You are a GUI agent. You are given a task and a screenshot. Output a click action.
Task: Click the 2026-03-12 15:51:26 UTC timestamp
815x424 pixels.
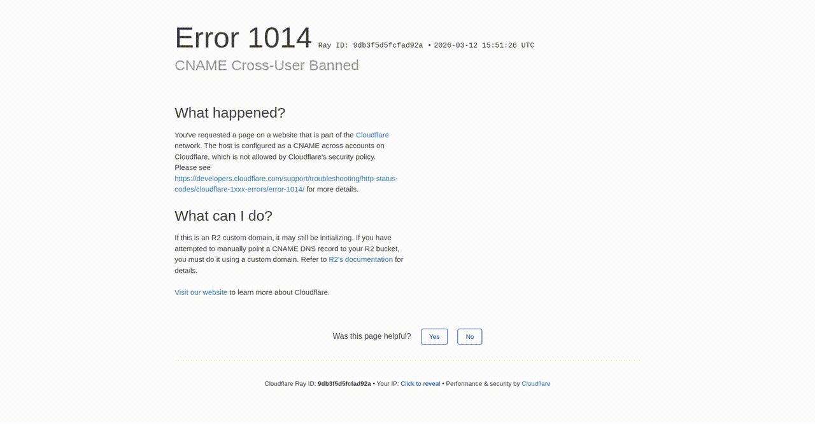point(484,46)
